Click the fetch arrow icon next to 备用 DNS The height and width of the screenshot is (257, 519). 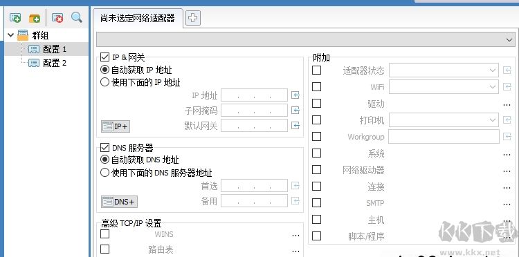pyautogui.click(x=295, y=200)
